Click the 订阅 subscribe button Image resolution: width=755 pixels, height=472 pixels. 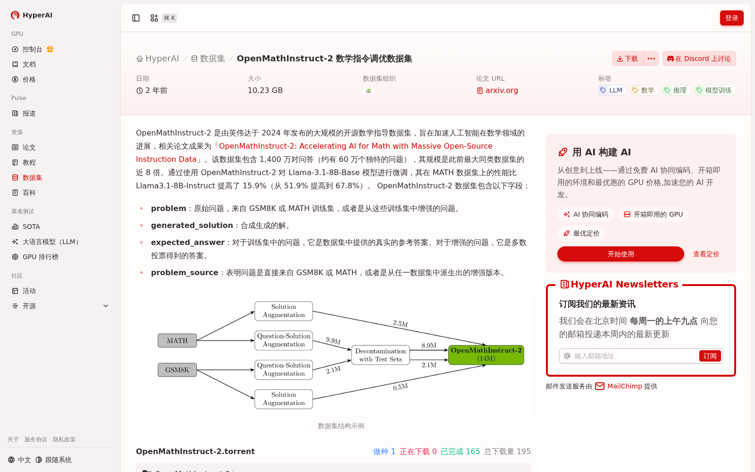(x=710, y=356)
